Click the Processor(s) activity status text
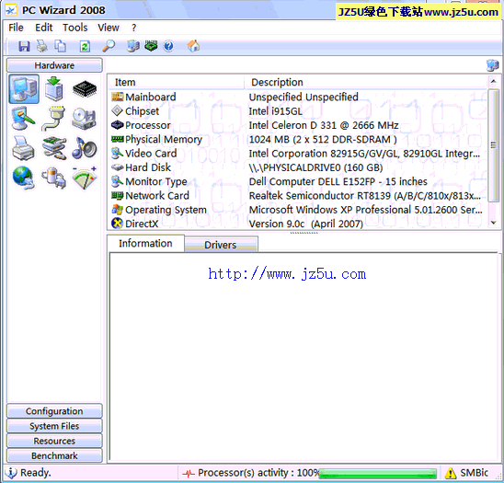The height and width of the screenshot is (483, 504). [x=258, y=473]
